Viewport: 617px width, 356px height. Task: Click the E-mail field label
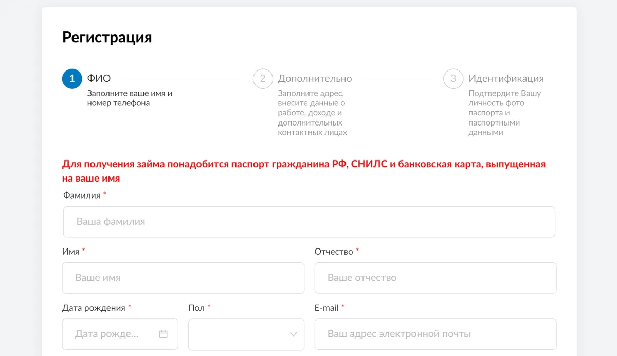tap(326, 308)
